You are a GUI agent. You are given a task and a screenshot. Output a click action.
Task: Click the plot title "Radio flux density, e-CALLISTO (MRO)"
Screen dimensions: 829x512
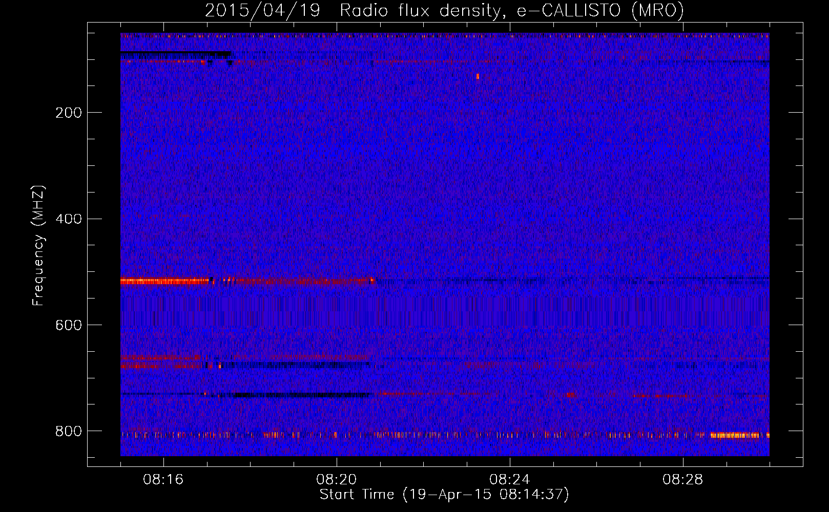[511, 11]
